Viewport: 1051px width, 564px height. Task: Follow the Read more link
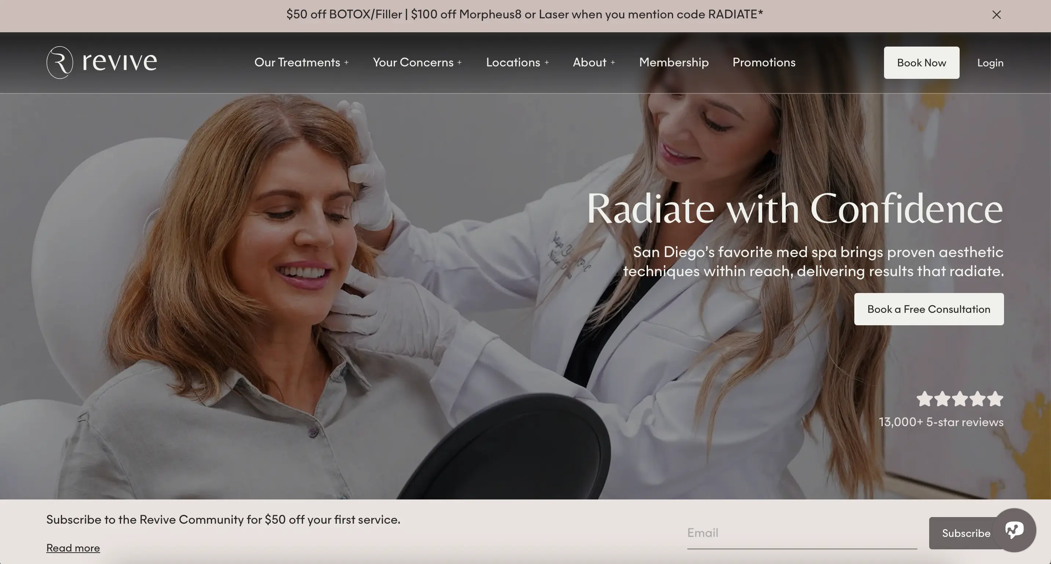(73, 548)
